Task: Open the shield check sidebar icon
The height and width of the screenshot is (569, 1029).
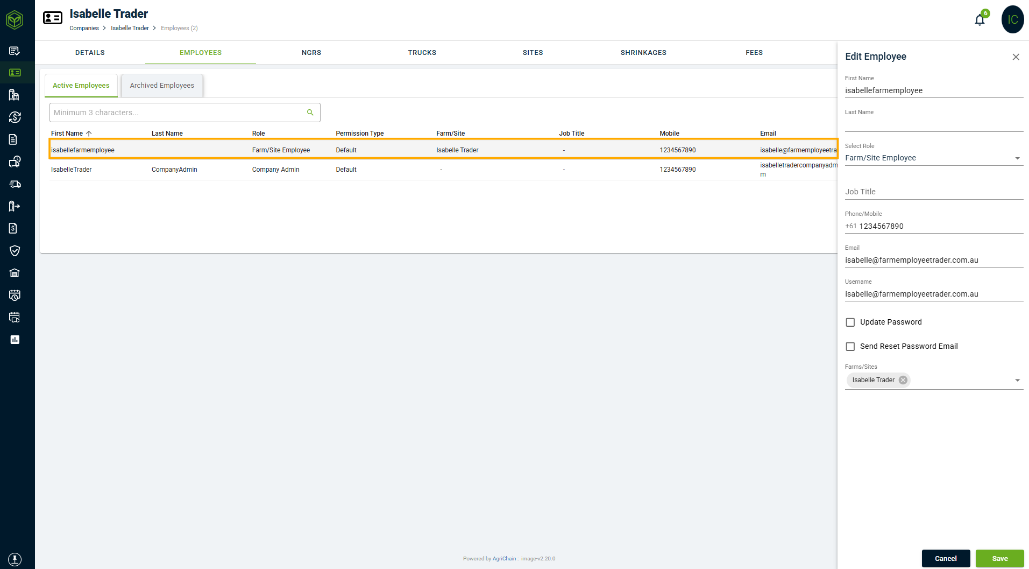Action: pyautogui.click(x=15, y=251)
